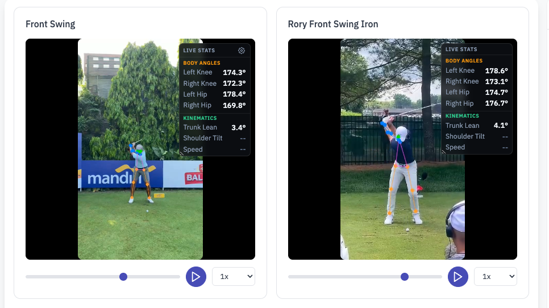Open Live Stats settings gear in Front Swing
Image resolution: width=549 pixels, height=308 pixels.
point(242,51)
